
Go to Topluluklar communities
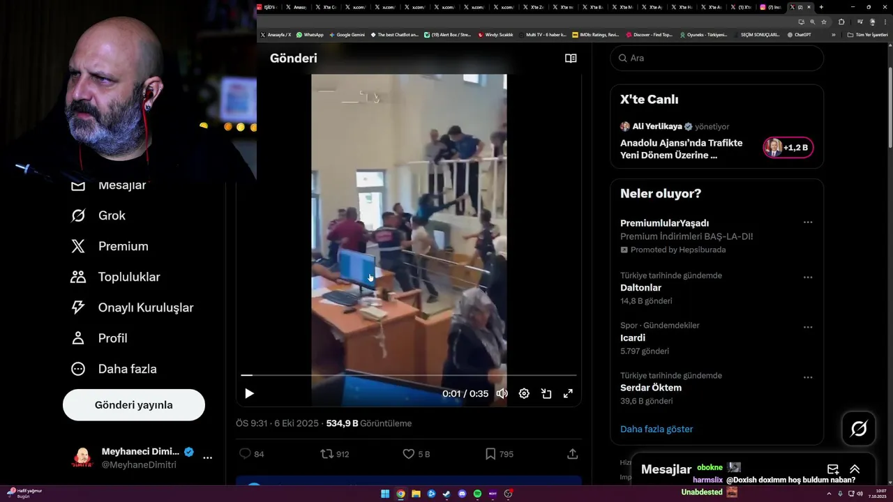tap(115, 277)
